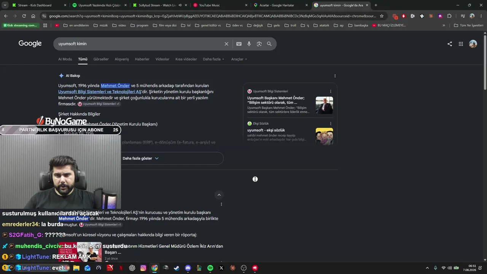Go to Google home via the logo
Viewport: 487px width, 274px height.
30,43
